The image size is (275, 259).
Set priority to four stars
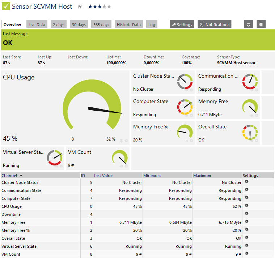pyautogui.click(x=104, y=7)
